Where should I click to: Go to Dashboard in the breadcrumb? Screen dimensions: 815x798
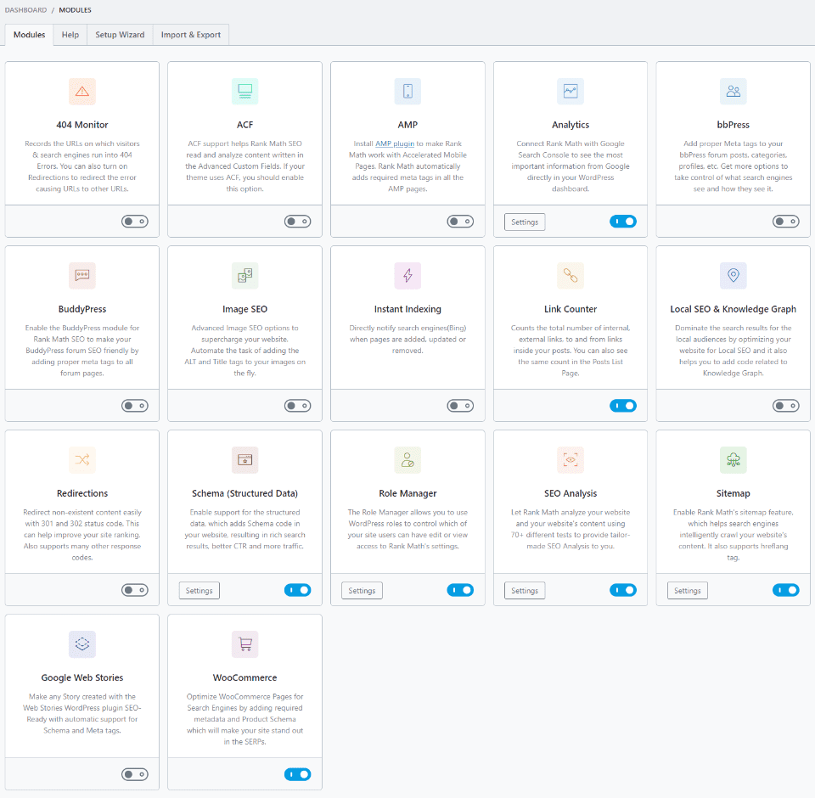coord(25,10)
